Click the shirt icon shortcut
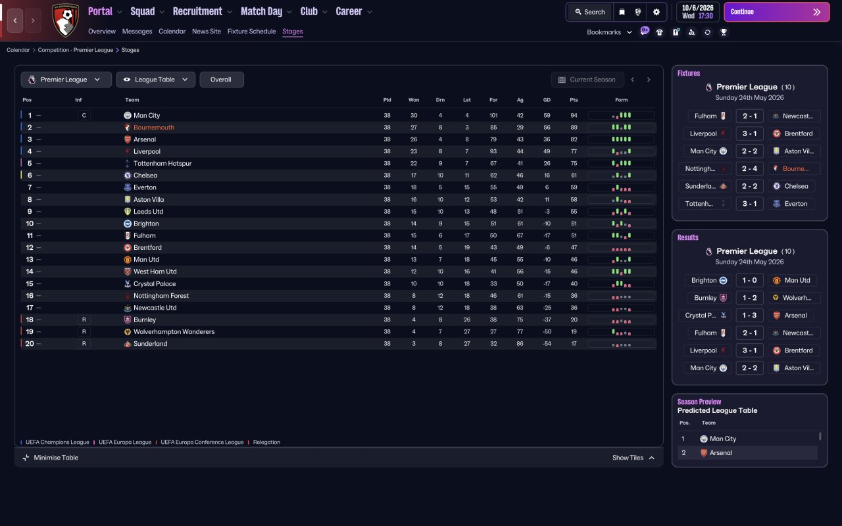 pos(660,32)
